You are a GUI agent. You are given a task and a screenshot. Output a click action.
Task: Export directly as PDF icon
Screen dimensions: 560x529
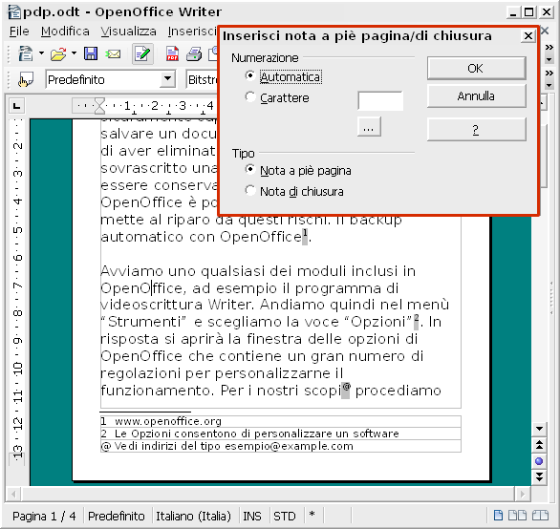[172, 53]
